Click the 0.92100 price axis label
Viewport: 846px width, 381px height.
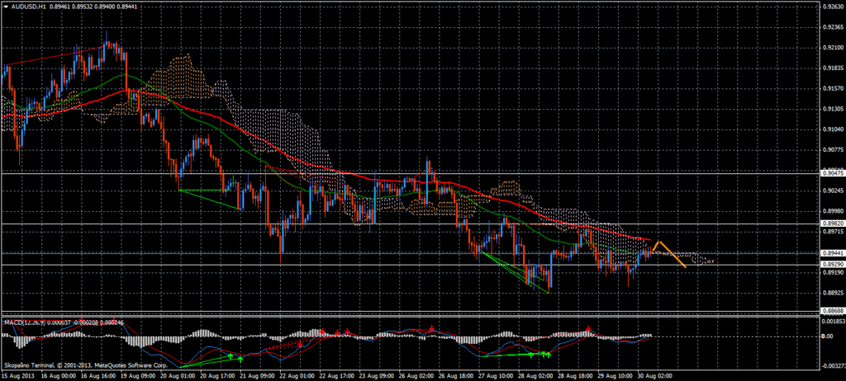tap(831, 48)
